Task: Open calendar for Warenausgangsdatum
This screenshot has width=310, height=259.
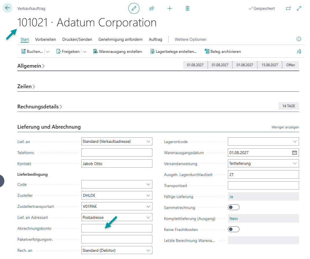Action: point(294,153)
